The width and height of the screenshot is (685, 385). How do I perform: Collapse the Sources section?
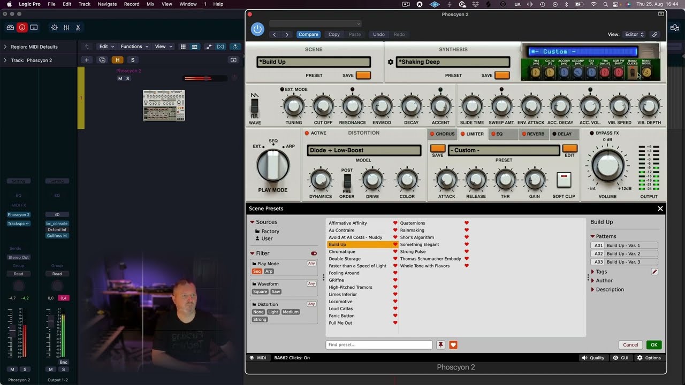point(252,222)
